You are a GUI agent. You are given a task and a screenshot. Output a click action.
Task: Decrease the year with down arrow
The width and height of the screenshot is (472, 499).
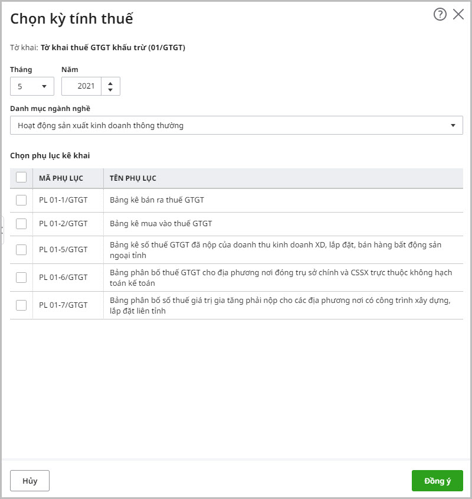(x=110, y=90)
